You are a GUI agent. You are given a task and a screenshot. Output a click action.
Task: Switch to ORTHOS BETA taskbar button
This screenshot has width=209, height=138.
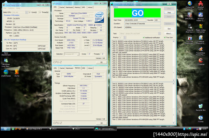pyautogui.click(x=106, y=129)
